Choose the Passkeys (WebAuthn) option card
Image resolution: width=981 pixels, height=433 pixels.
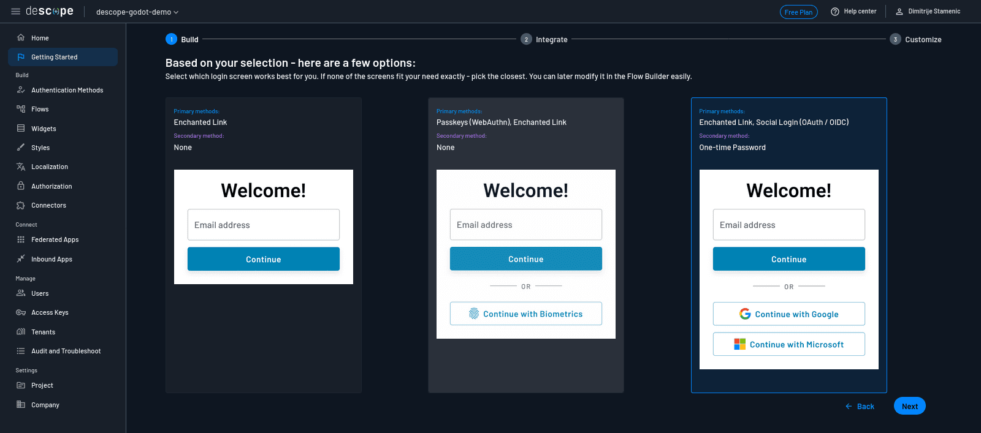coord(525,245)
